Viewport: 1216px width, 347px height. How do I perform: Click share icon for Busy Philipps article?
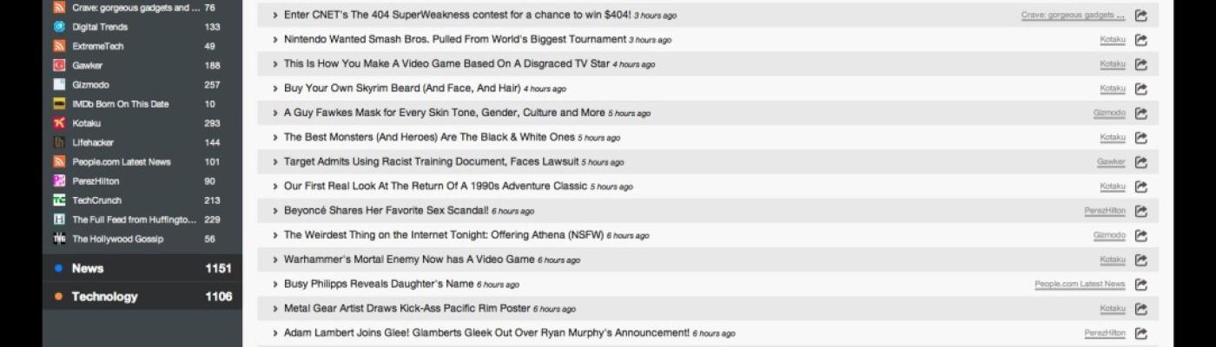(1141, 285)
